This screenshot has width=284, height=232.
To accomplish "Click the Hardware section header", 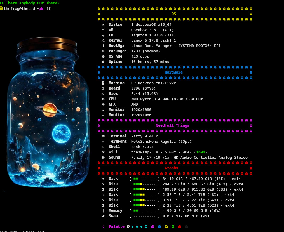I will 173,72.
